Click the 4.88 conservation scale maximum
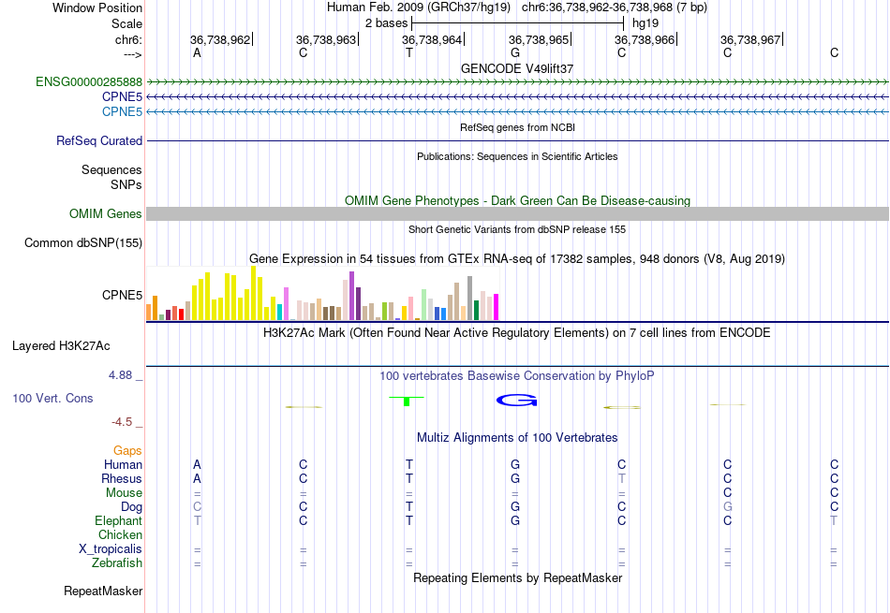 (120, 375)
